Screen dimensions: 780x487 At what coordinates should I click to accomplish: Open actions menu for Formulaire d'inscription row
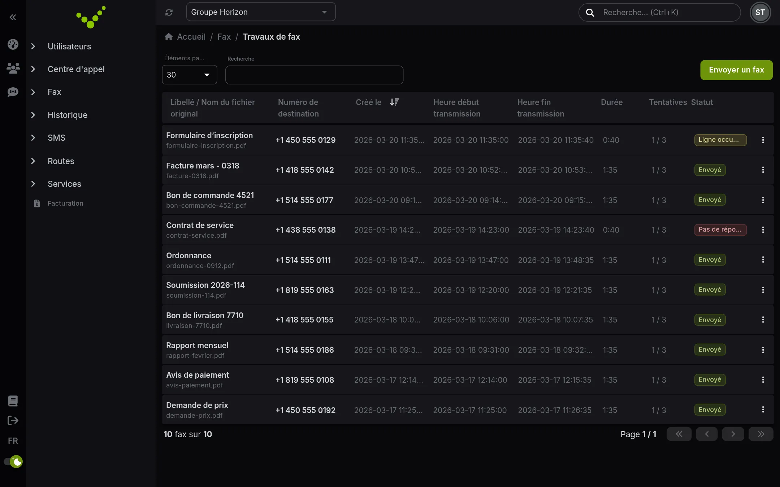(763, 140)
